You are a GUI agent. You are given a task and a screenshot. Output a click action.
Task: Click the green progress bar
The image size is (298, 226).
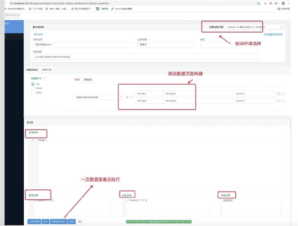pyautogui.click(x=159, y=222)
